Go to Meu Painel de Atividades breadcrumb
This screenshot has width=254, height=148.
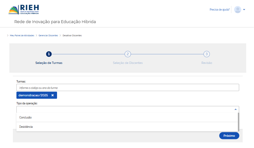pos(22,35)
